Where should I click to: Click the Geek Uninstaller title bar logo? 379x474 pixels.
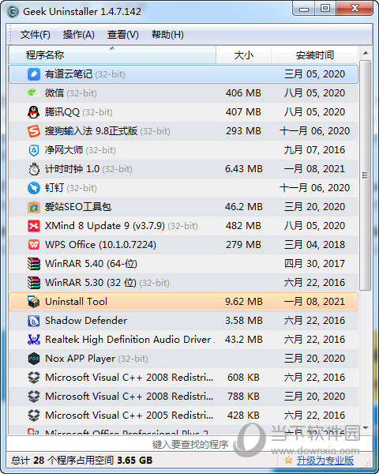tap(13, 12)
